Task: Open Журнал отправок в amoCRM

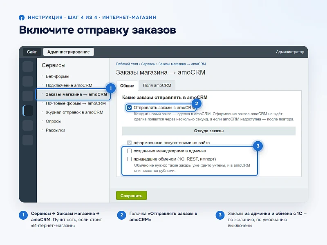Action: pyautogui.click(x=74, y=112)
